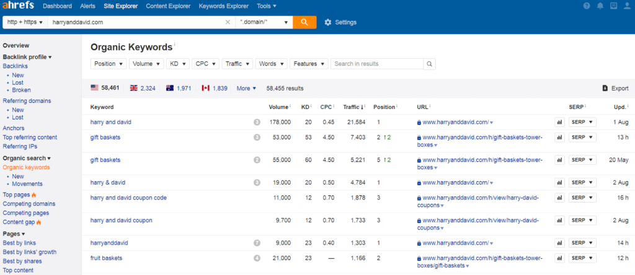Image resolution: width=635 pixels, height=275 pixels.
Task: Open Content gap in the sidebar
Action: tap(19, 222)
